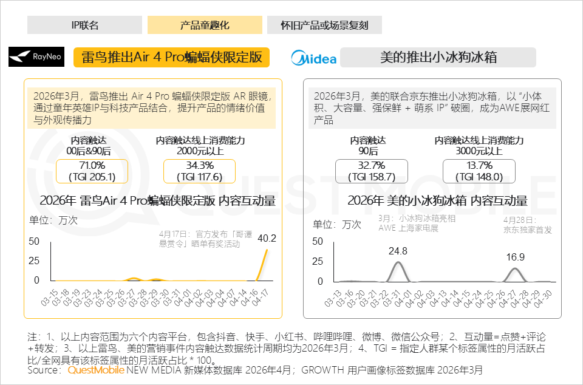
Task: Click the 04-30 axis label in Midea chart
Action: coord(544,299)
